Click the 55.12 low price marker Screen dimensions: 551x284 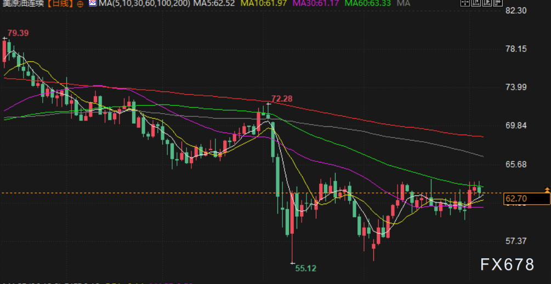(x=305, y=268)
